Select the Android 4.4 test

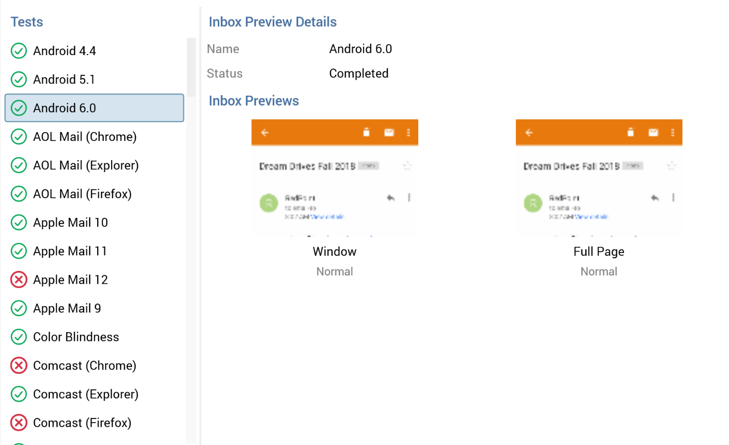pos(64,51)
